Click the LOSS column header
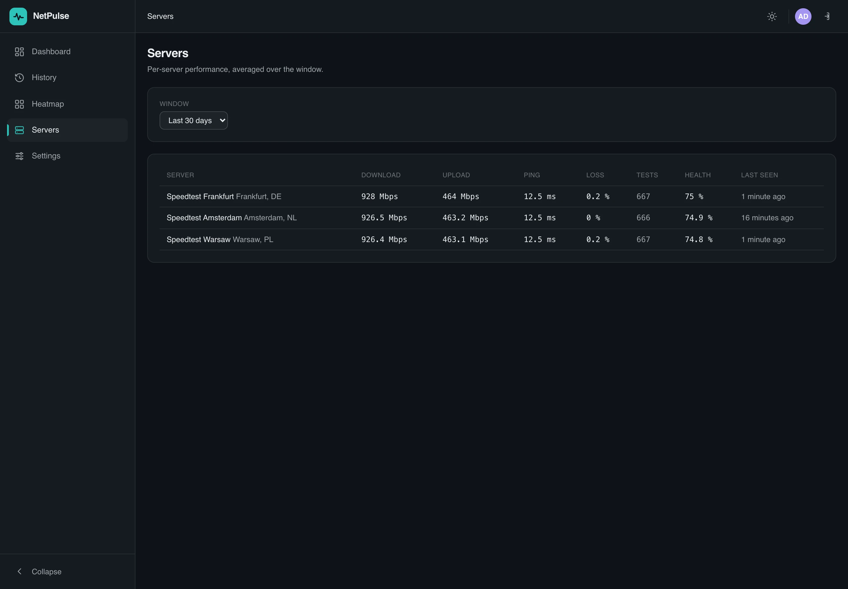The width and height of the screenshot is (848, 589). click(595, 175)
